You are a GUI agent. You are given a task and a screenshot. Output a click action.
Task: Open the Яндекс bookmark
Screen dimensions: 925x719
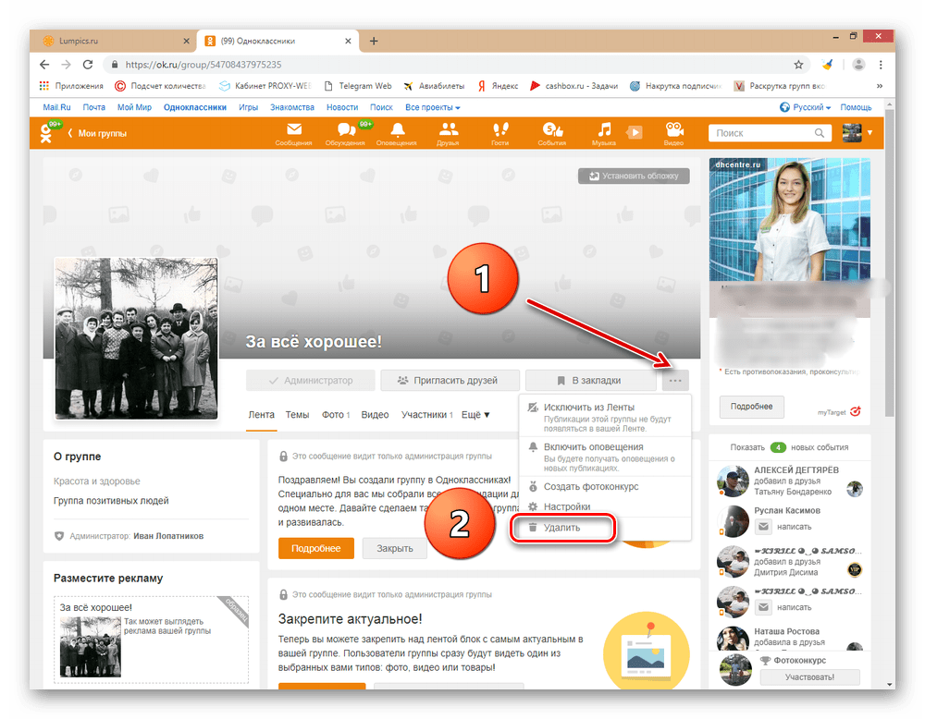498,86
